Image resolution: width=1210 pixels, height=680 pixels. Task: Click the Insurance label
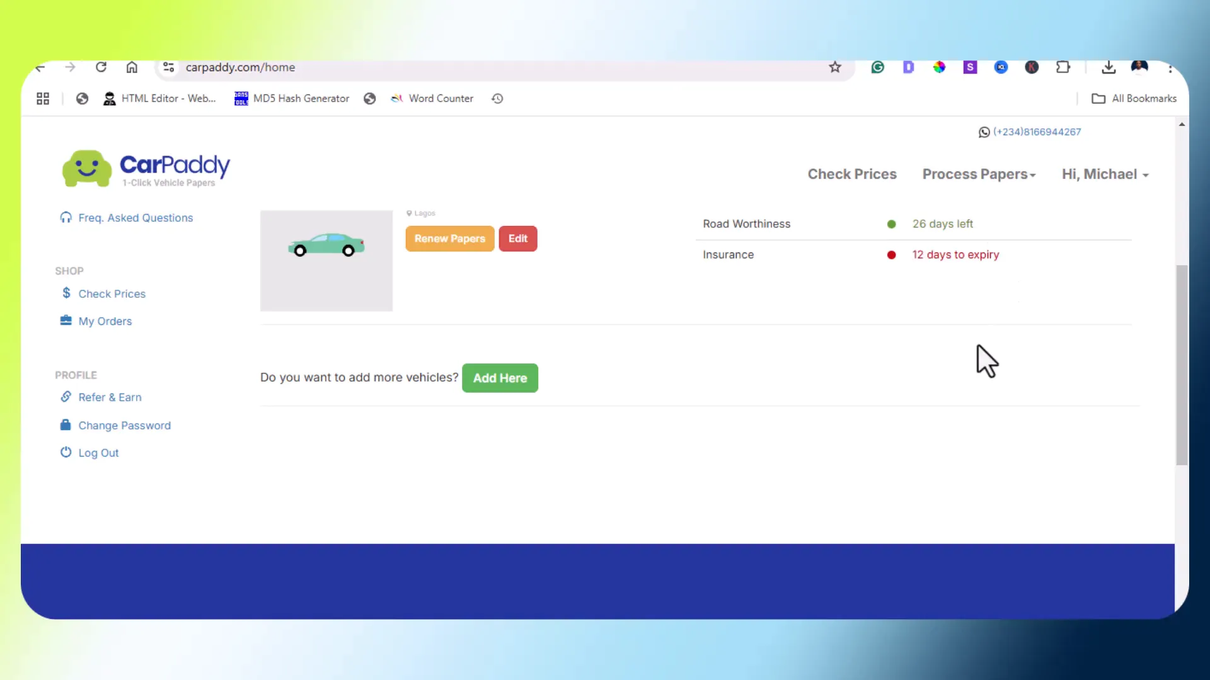pyautogui.click(x=729, y=255)
